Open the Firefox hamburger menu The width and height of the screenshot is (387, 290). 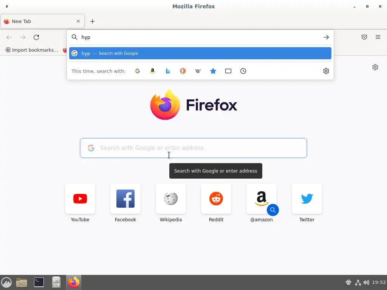[378, 37]
